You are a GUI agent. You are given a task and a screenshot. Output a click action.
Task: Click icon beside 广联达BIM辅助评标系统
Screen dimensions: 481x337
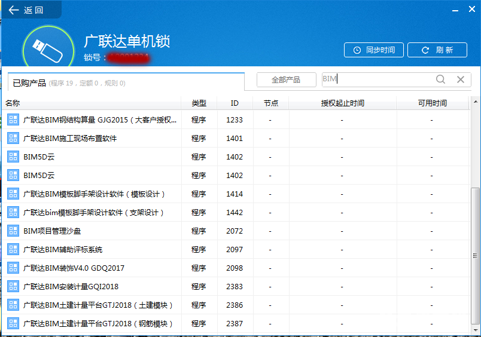(x=13, y=249)
